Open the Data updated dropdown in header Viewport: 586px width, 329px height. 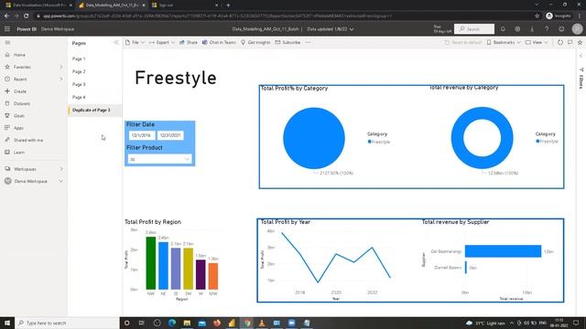pyautogui.click(x=331, y=29)
